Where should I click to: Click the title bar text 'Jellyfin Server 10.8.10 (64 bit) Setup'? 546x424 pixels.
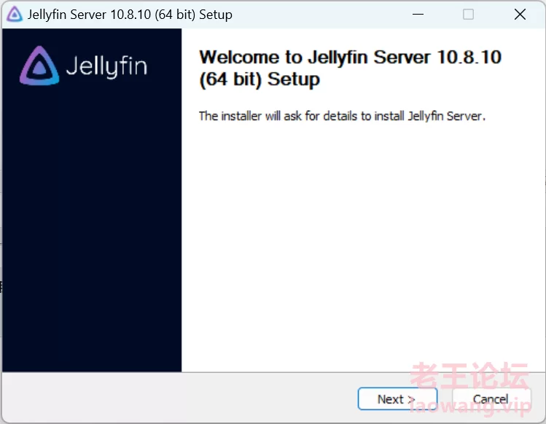click(130, 15)
